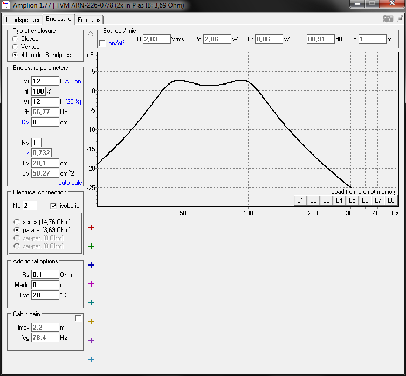The width and height of the screenshot is (406, 376).
Task: Click the Vr volume input field
Action: (45, 81)
